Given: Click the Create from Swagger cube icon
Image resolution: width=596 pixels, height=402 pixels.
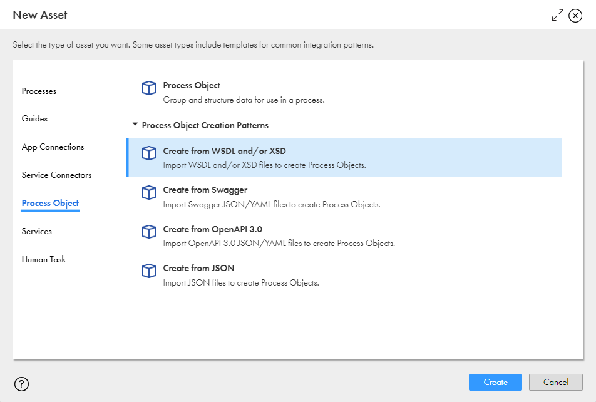Looking at the screenshot, I should [148, 192].
